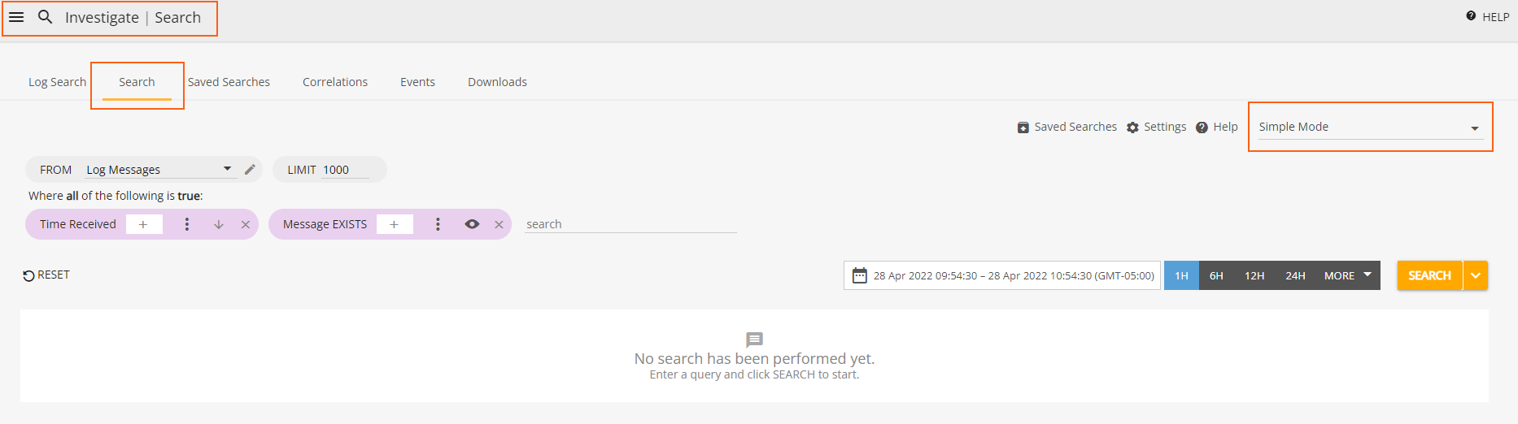Switch to the Correlations tab

click(x=335, y=82)
